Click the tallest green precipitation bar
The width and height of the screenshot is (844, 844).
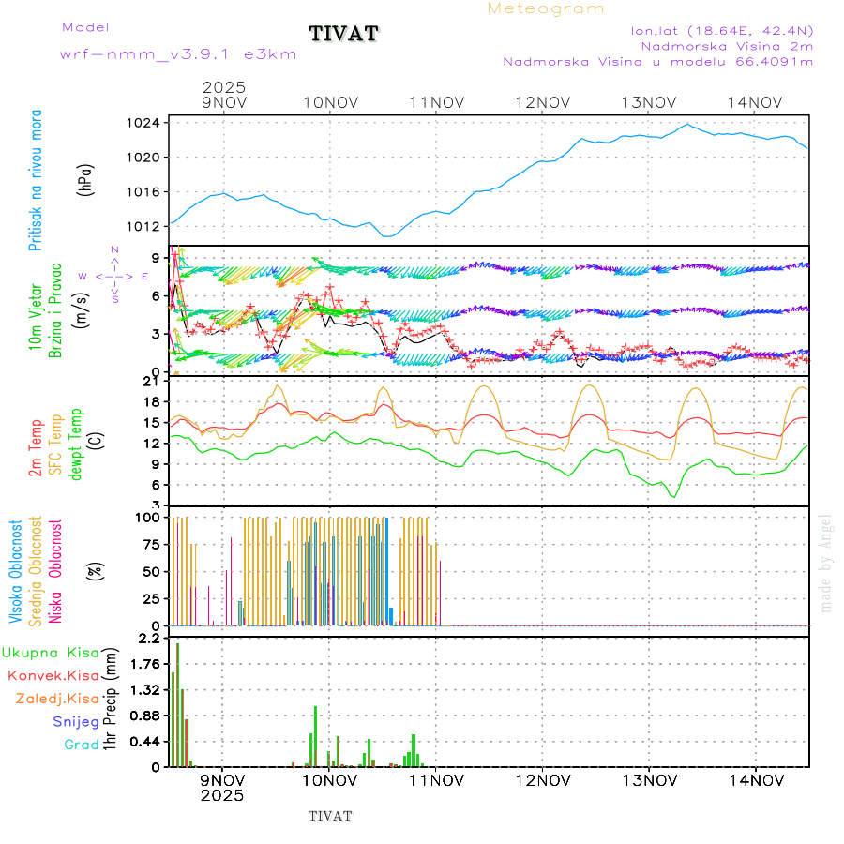pyautogui.click(x=178, y=703)
